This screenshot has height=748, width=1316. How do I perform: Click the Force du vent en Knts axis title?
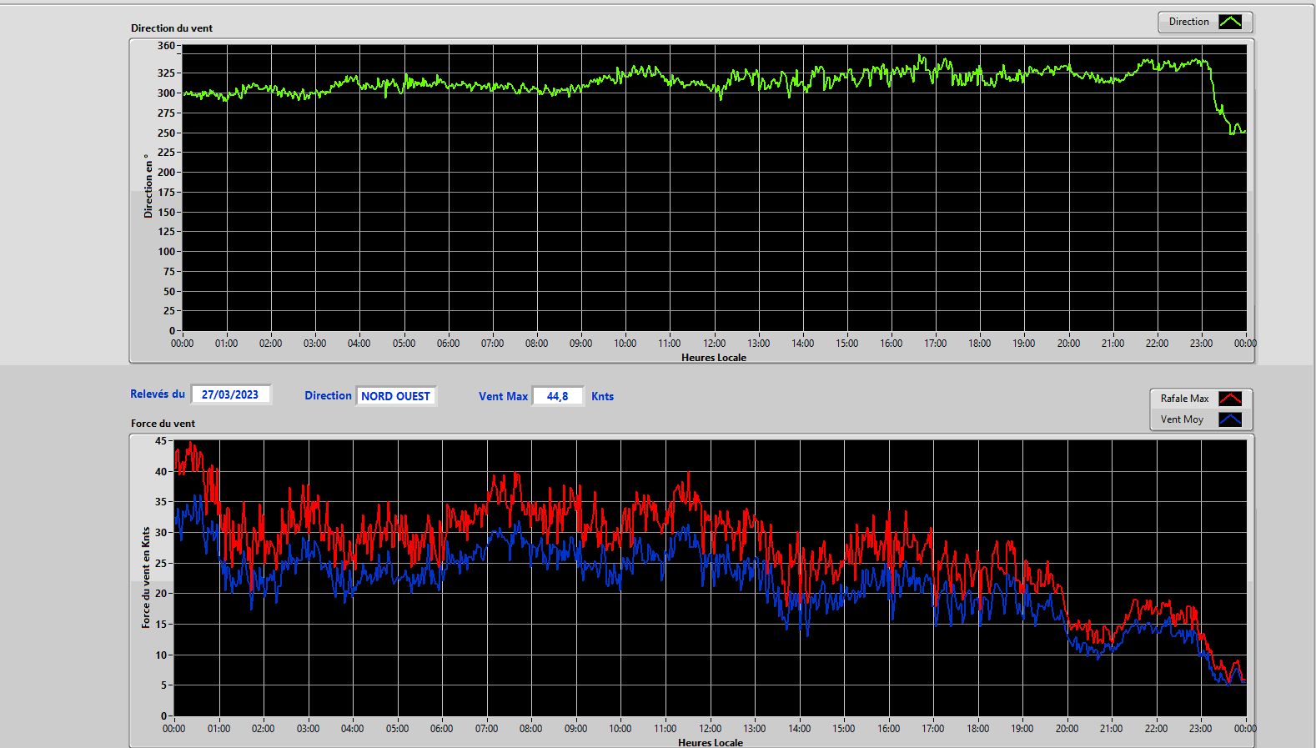coord(146,577)
